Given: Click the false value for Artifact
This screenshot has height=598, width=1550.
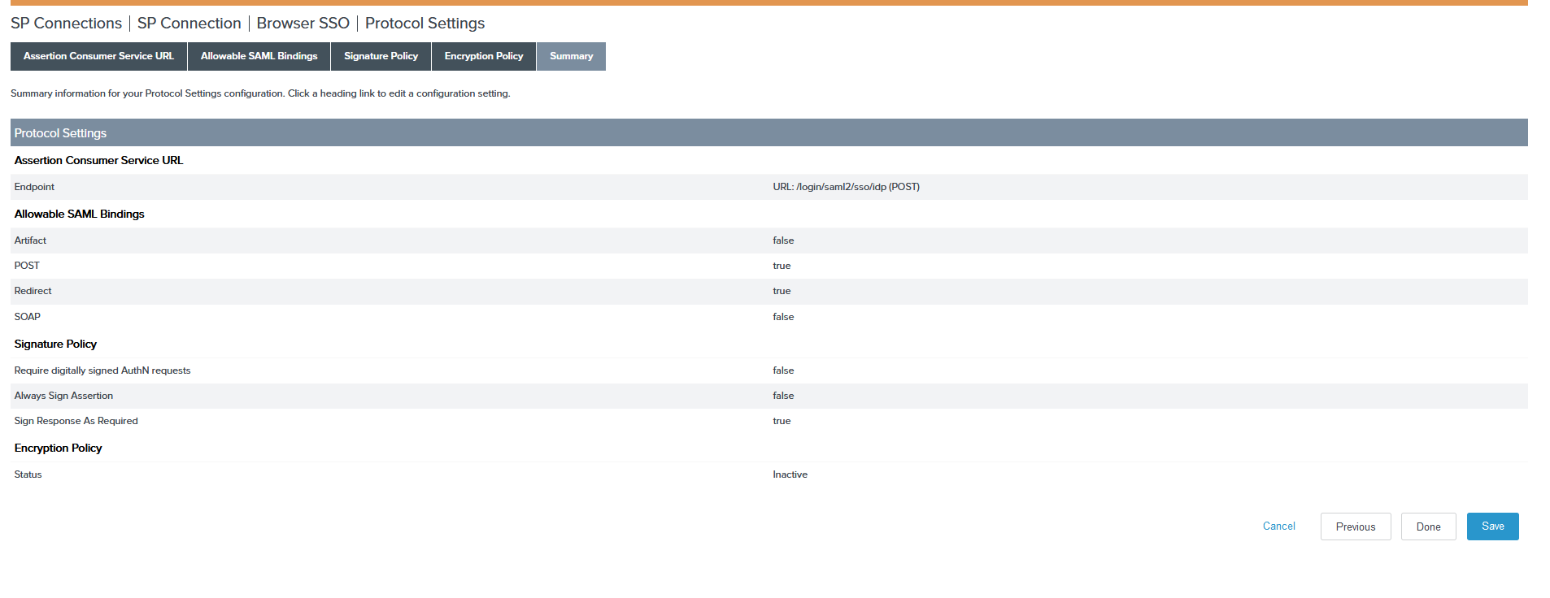Looking at the screenshot, I should 783,240.
